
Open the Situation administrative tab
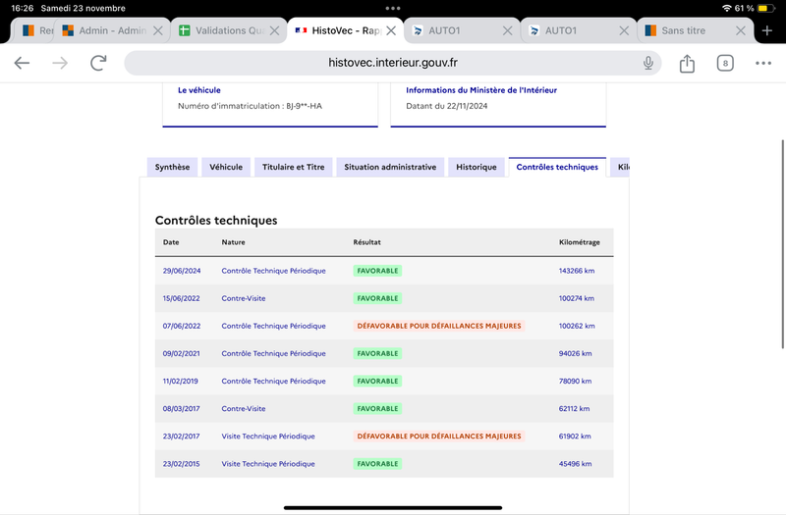[390, 167]
